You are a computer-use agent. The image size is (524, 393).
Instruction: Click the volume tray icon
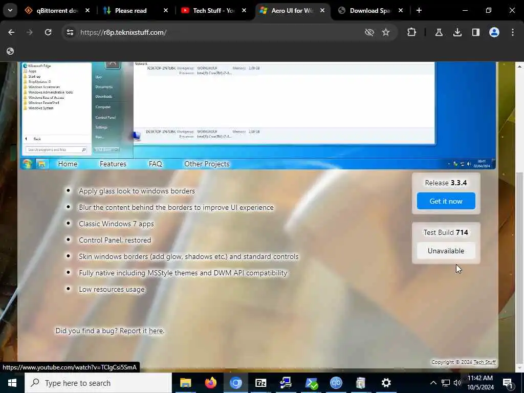coord(457,383)
